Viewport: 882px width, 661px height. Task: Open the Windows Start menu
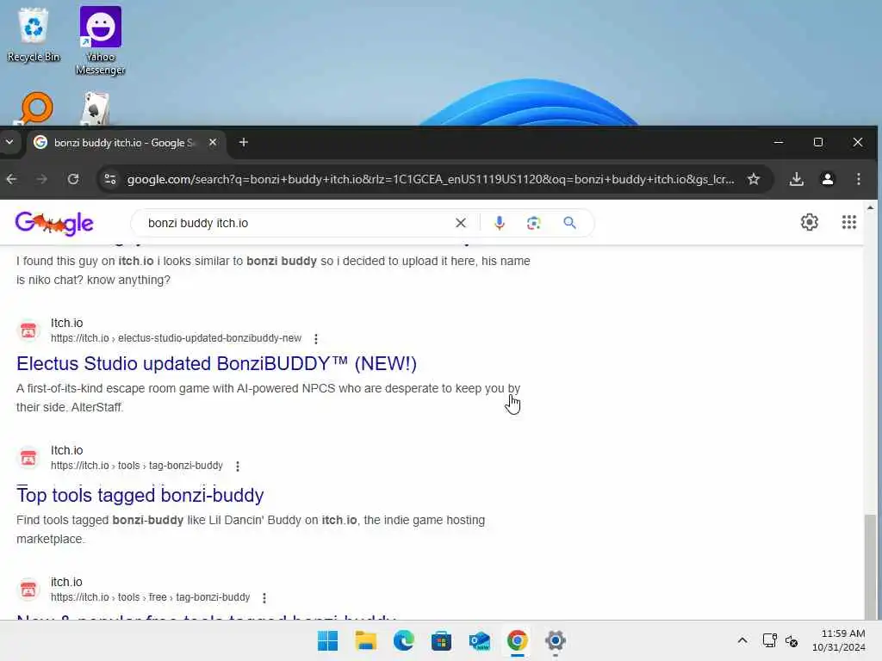click(x=328, y=640)
